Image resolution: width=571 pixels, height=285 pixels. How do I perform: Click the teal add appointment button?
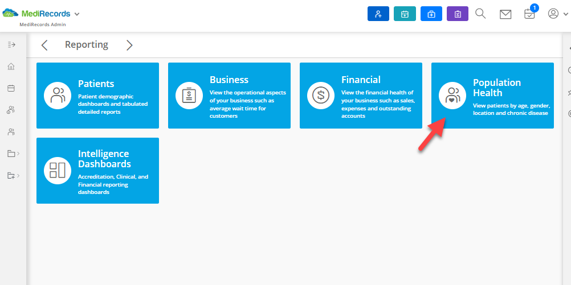point(405,14)
